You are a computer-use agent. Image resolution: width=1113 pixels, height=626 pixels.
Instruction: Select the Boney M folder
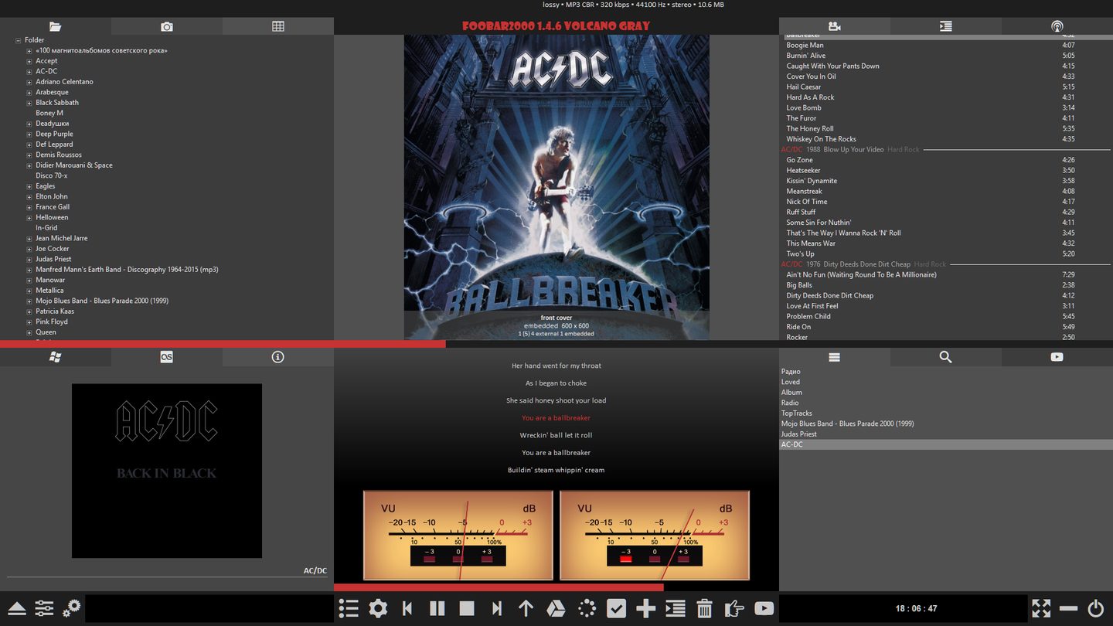click(x=49, y=113)
